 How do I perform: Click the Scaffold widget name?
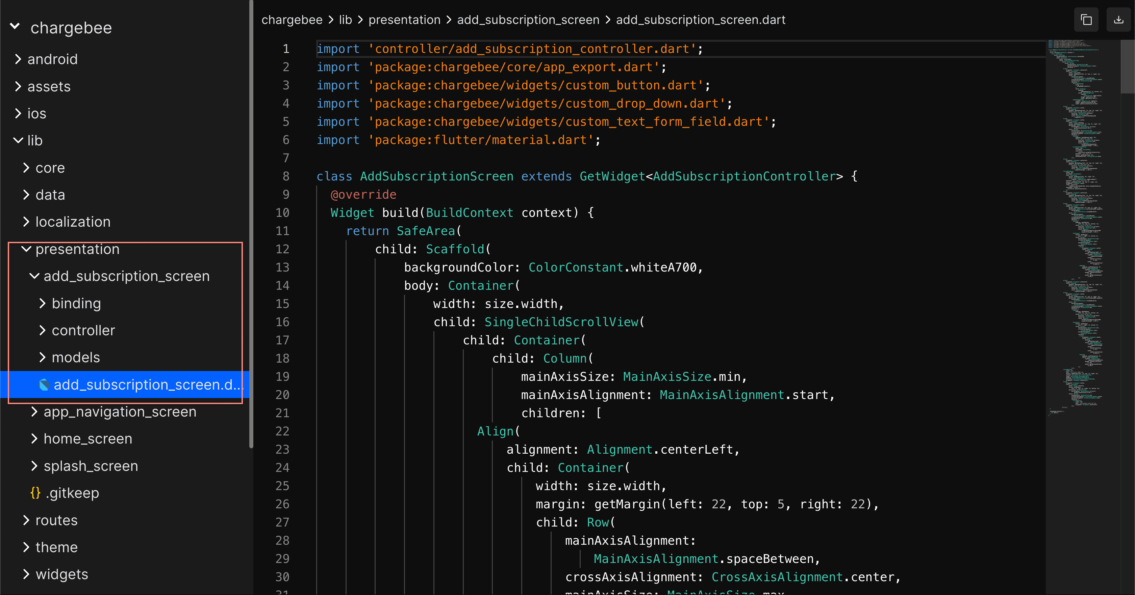click(x=455, y=249)
